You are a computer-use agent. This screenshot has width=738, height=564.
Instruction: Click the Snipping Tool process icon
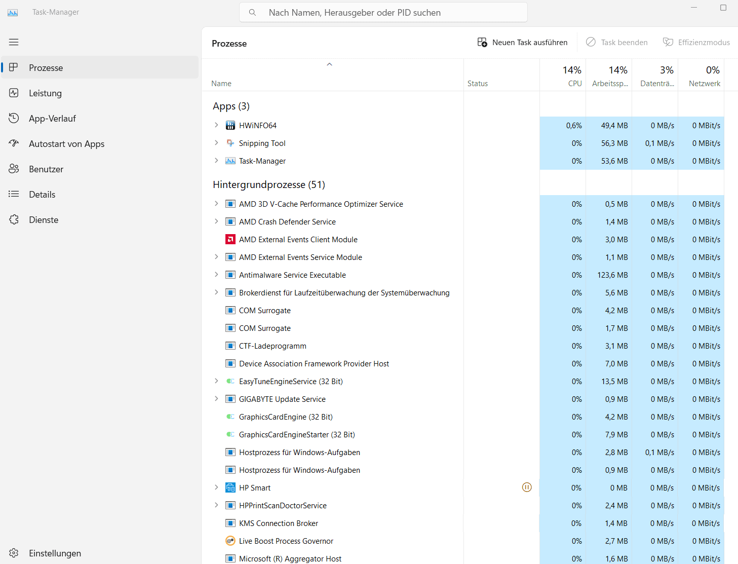pyautogui.click(x=230, y=143)
